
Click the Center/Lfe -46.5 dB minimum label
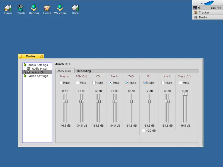185,126
